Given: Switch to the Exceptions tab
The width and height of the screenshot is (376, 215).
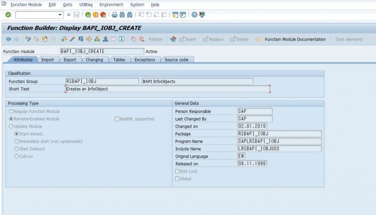Looking at the screenshot, I should pos(145,60).
